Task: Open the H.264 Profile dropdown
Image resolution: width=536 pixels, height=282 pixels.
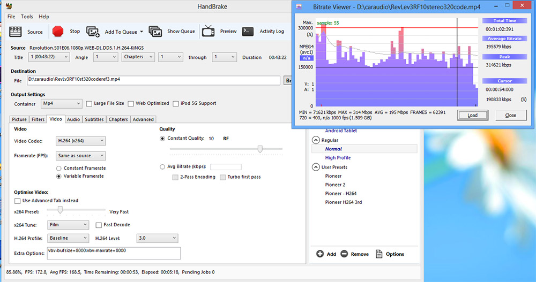Action: coord(68,238)
